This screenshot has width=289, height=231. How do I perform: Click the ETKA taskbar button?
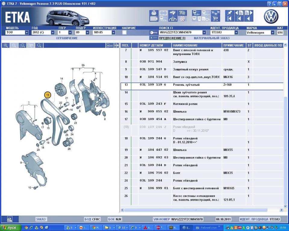186,228
